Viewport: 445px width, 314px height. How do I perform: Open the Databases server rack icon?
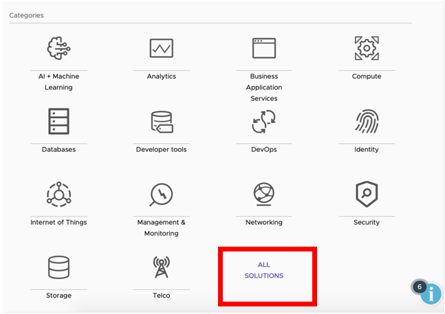point(58,122)
